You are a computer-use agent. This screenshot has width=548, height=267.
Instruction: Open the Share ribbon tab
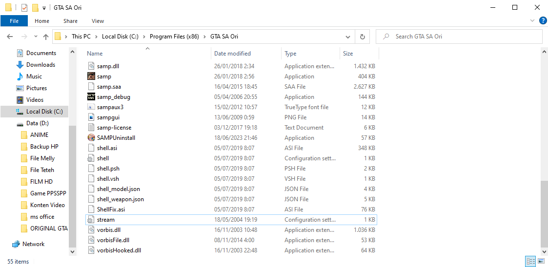click(x=70, y=21)
